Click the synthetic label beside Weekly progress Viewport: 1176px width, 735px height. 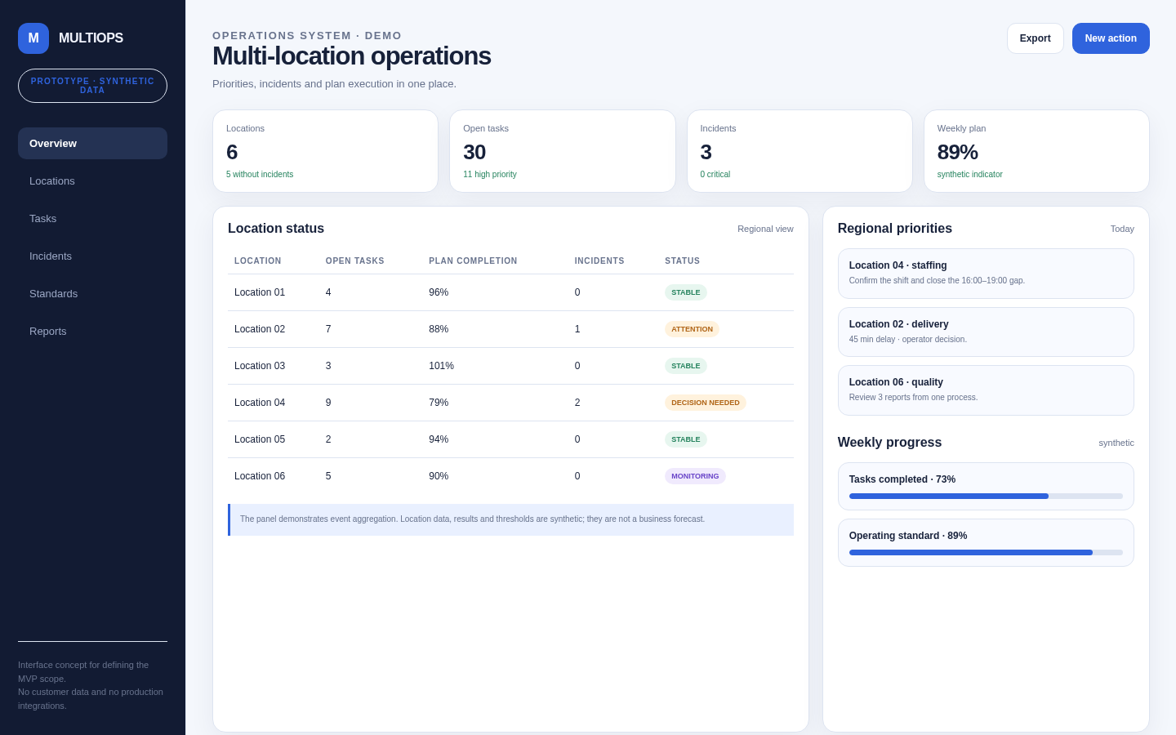(1116, 443)
